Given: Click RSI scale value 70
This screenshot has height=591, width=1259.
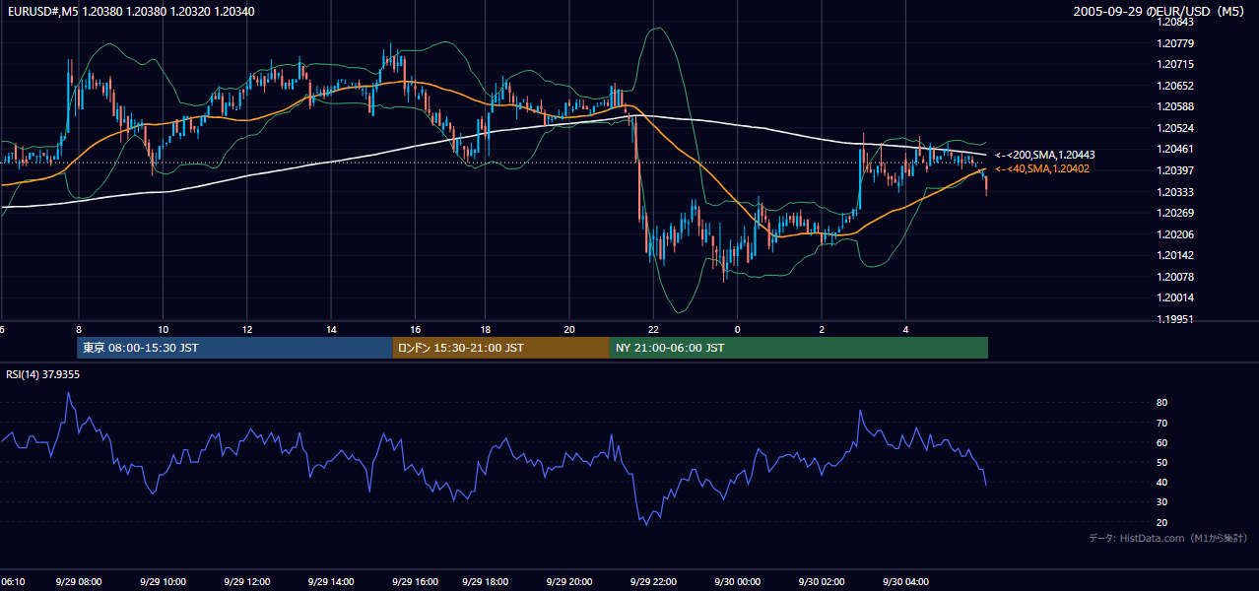Looking at the screenshot, I should [x=1162, y=423].
